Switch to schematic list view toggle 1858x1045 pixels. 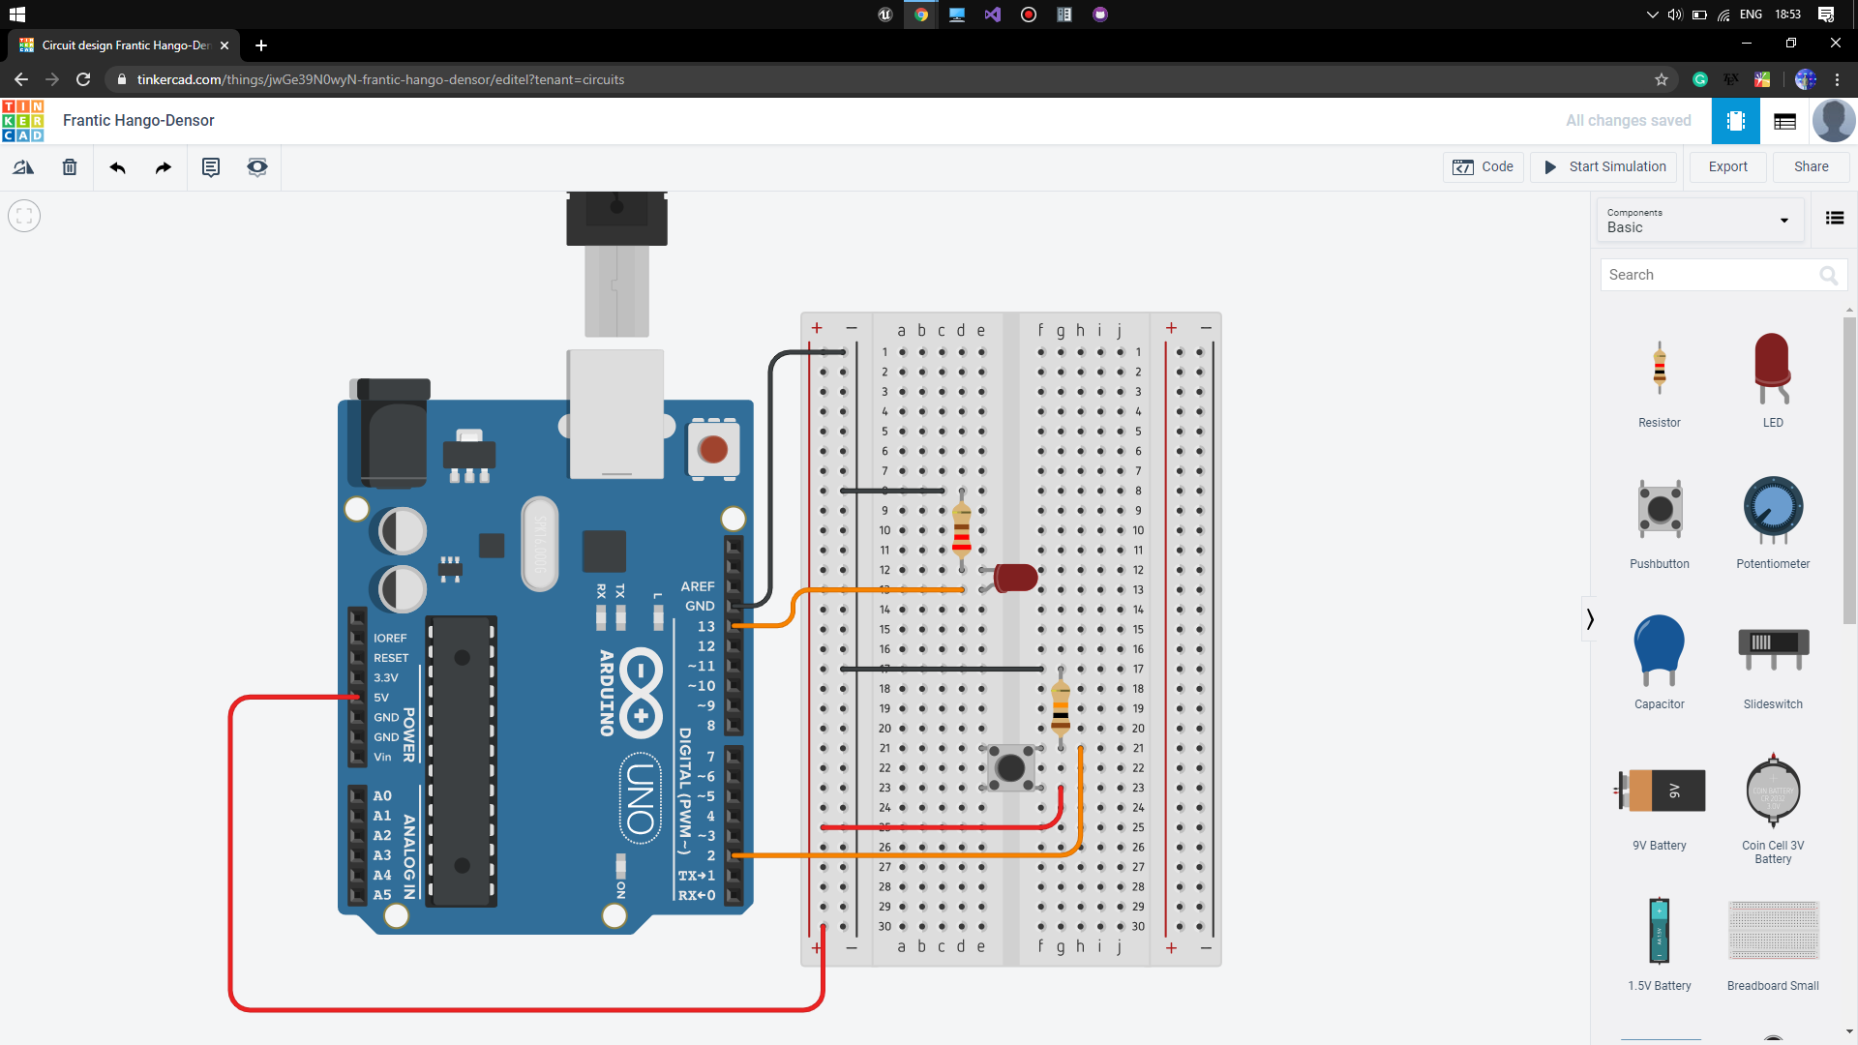pos(1784,120)
